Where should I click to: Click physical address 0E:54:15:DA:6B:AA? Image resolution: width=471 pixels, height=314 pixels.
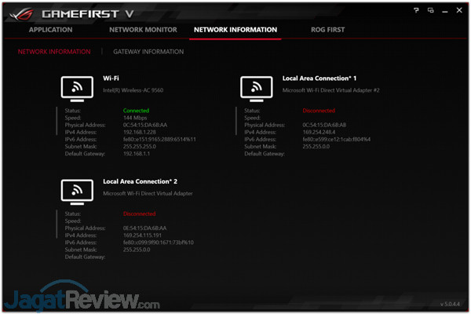coord(144,228)
